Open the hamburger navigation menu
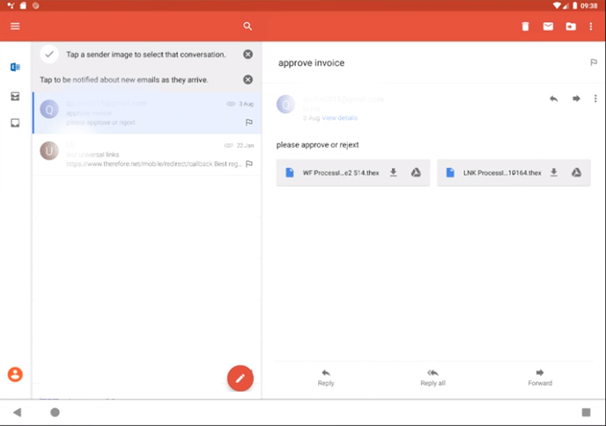606x426 pixels. (15, 26)
